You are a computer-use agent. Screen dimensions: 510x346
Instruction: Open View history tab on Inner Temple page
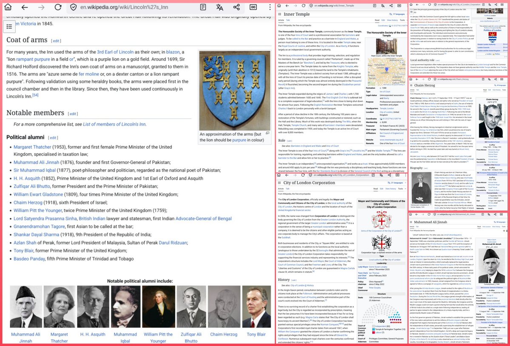392,20
